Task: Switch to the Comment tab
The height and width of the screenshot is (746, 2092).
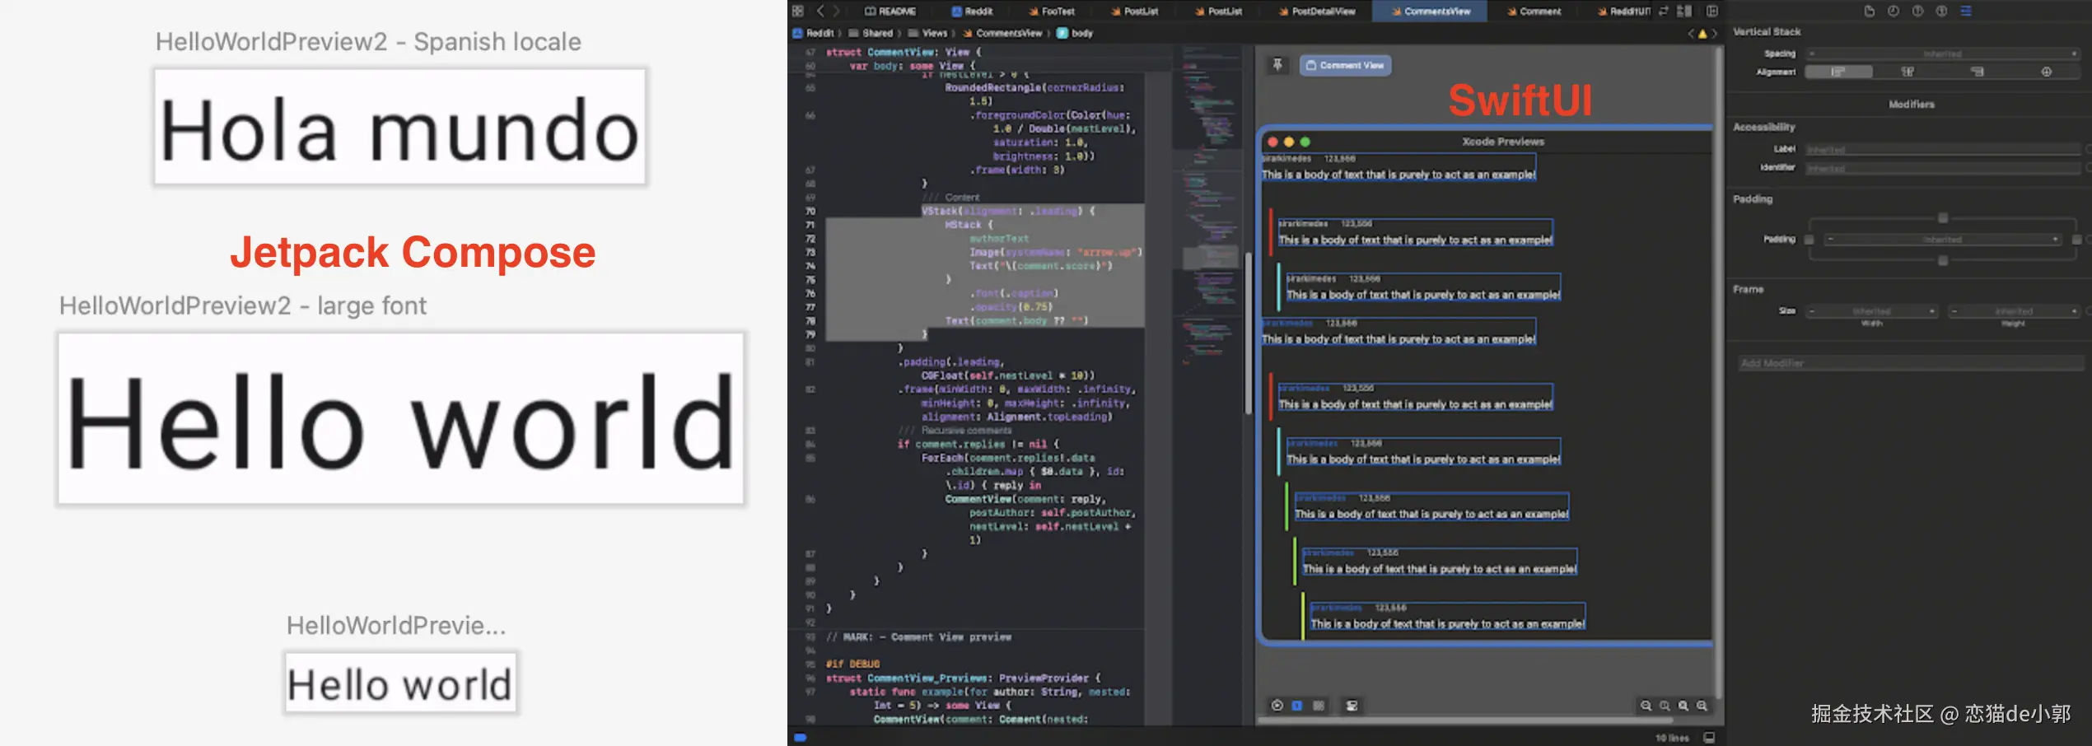Action: pos(1534,12)
